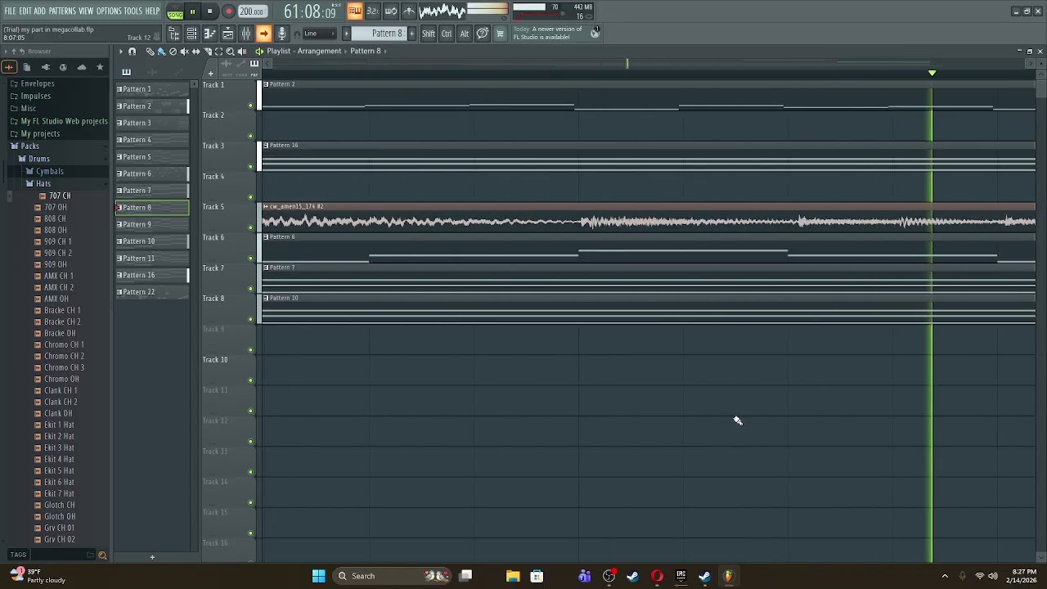Open playlist options arrow menu
This screenshot has height=589, width=1047.
tap(120, 52)
